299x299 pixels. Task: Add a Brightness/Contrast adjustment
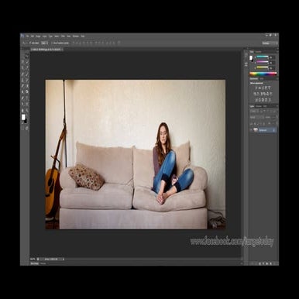coord(256,88)
